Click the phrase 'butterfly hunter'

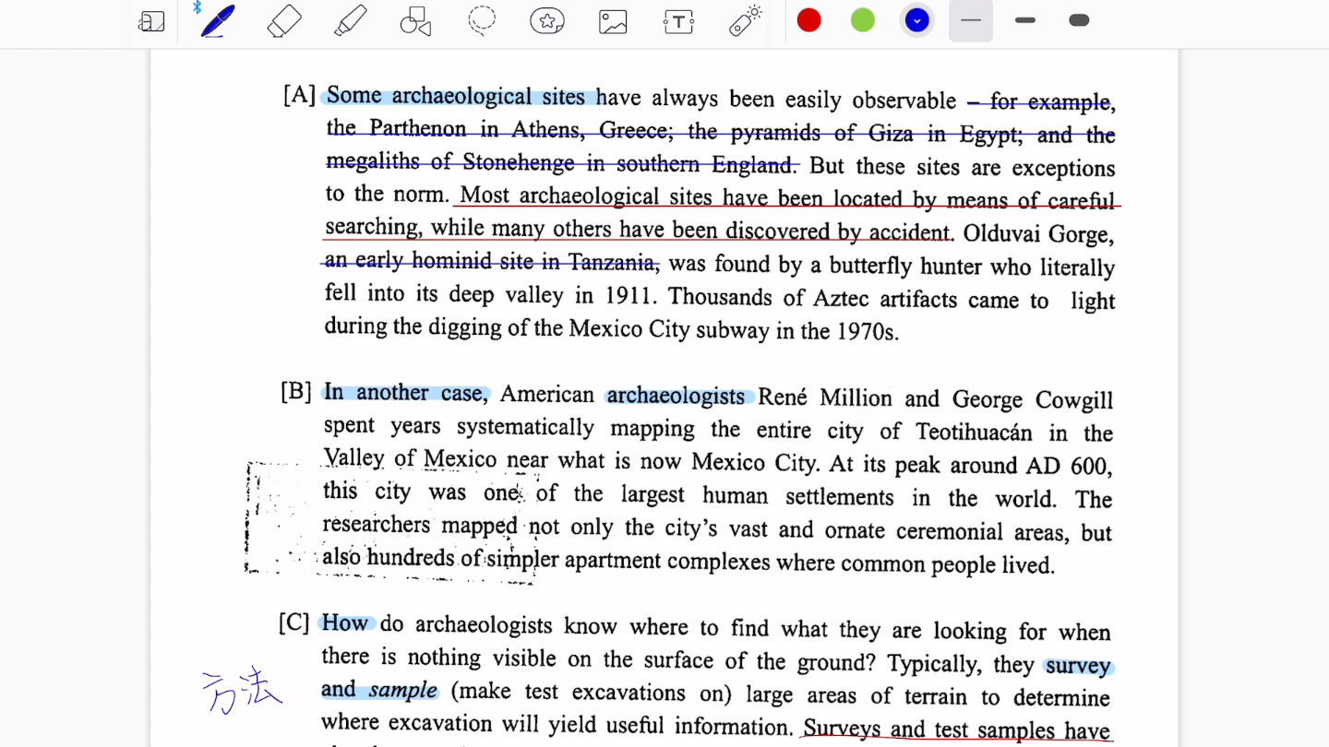pyautogui.click(x=905, y=267)
